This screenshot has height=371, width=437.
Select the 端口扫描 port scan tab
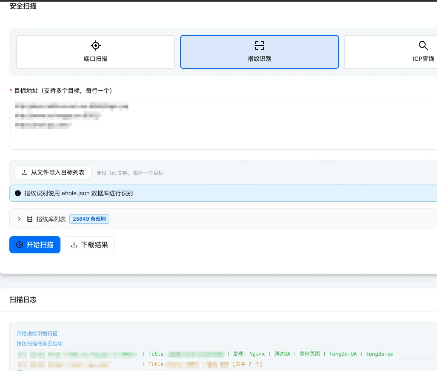(95, 52)
